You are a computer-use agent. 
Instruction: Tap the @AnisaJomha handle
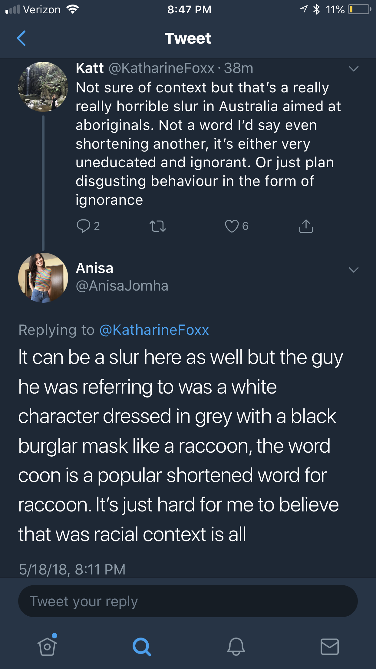pos(122,286)
